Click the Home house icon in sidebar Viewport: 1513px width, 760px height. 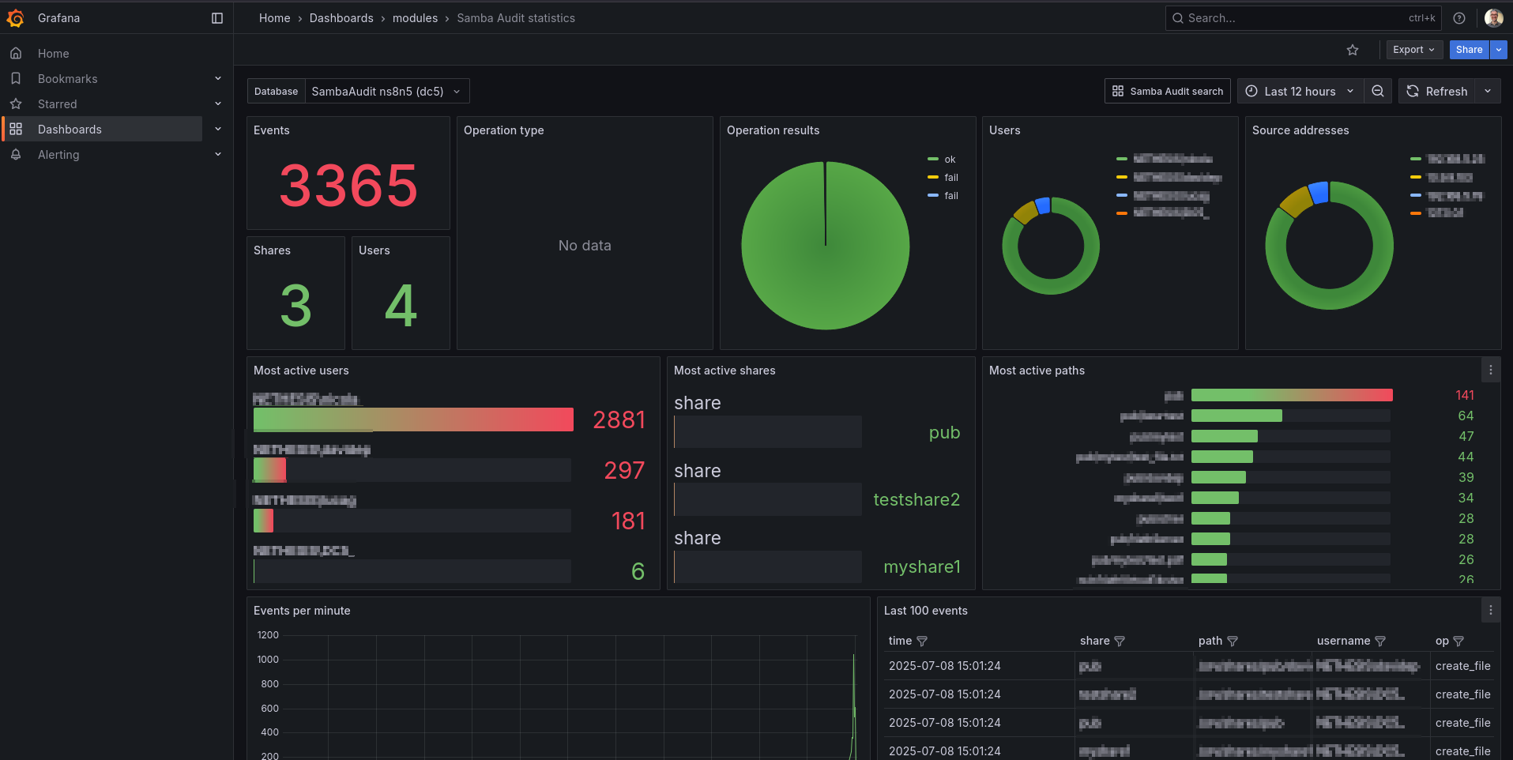coord(16,54)
